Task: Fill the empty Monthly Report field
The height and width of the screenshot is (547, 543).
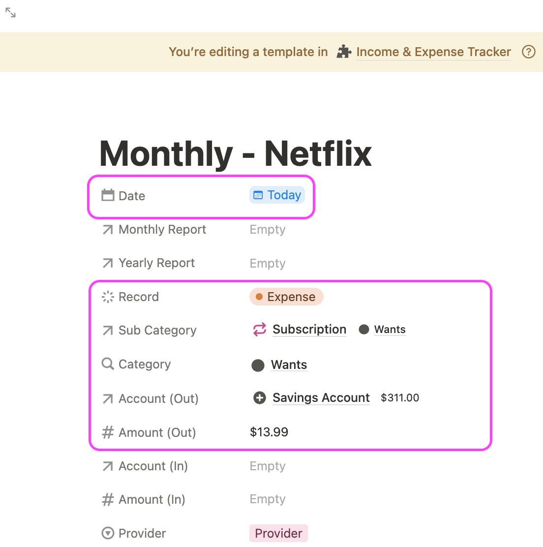Action: [x=268, y=230]
